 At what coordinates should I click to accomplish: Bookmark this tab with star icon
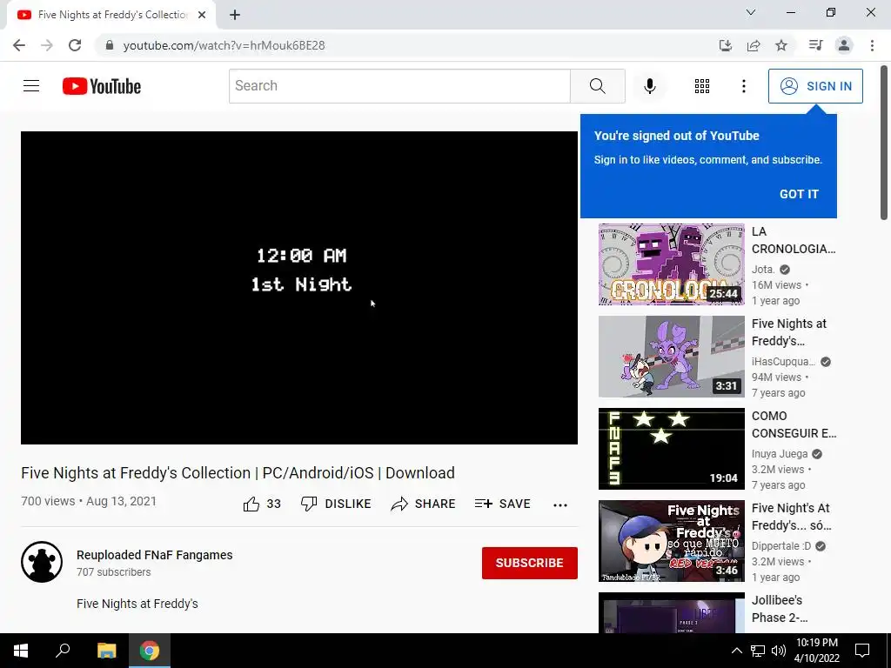tap(781, 45)
